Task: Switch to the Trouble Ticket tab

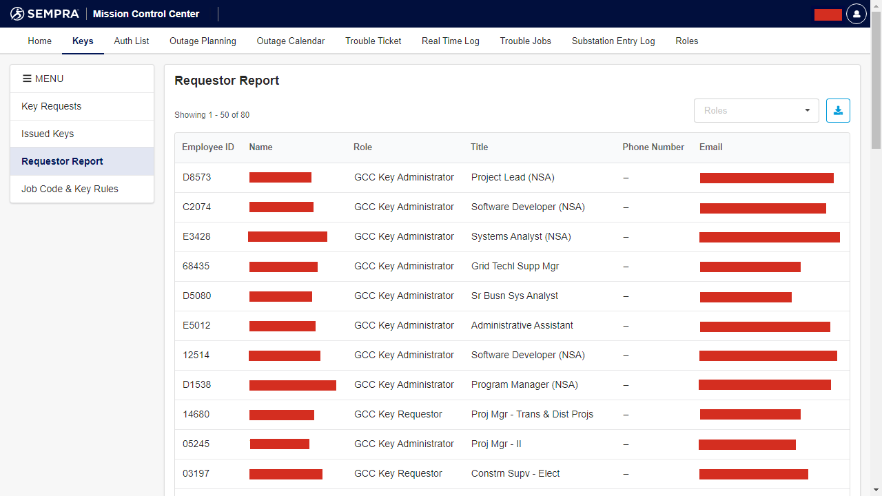Action: click(x=373, y=41)
